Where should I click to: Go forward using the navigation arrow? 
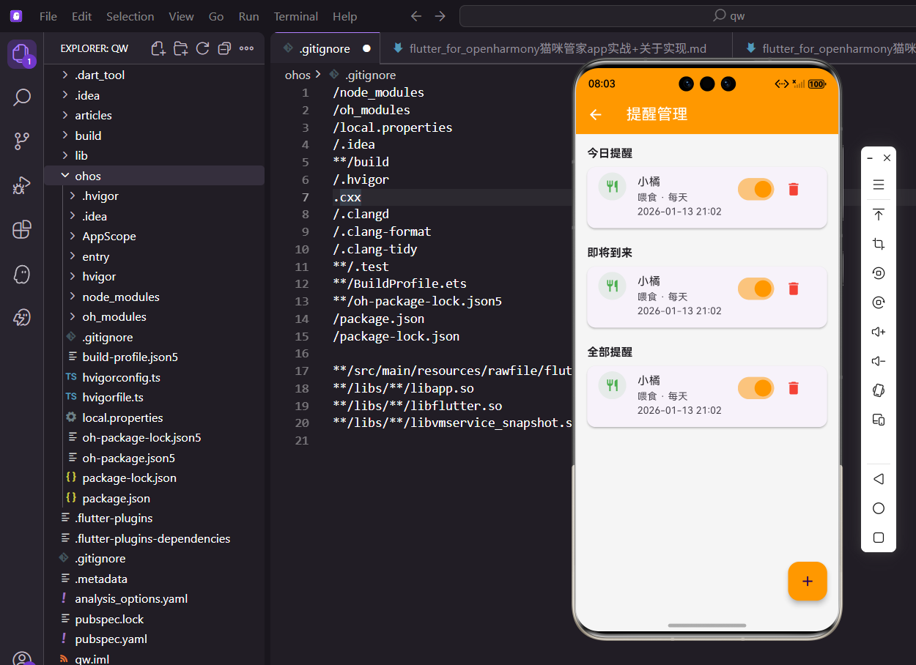(x=440, y=16)
